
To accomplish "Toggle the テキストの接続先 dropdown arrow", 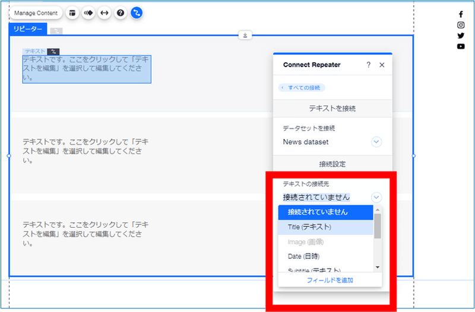I will [x=376, y=198].
